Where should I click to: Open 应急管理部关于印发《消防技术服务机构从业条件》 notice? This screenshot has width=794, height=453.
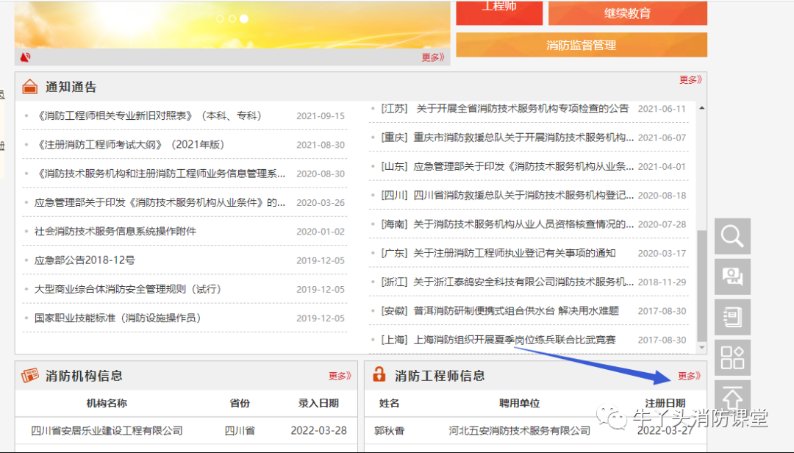[160, 202]
